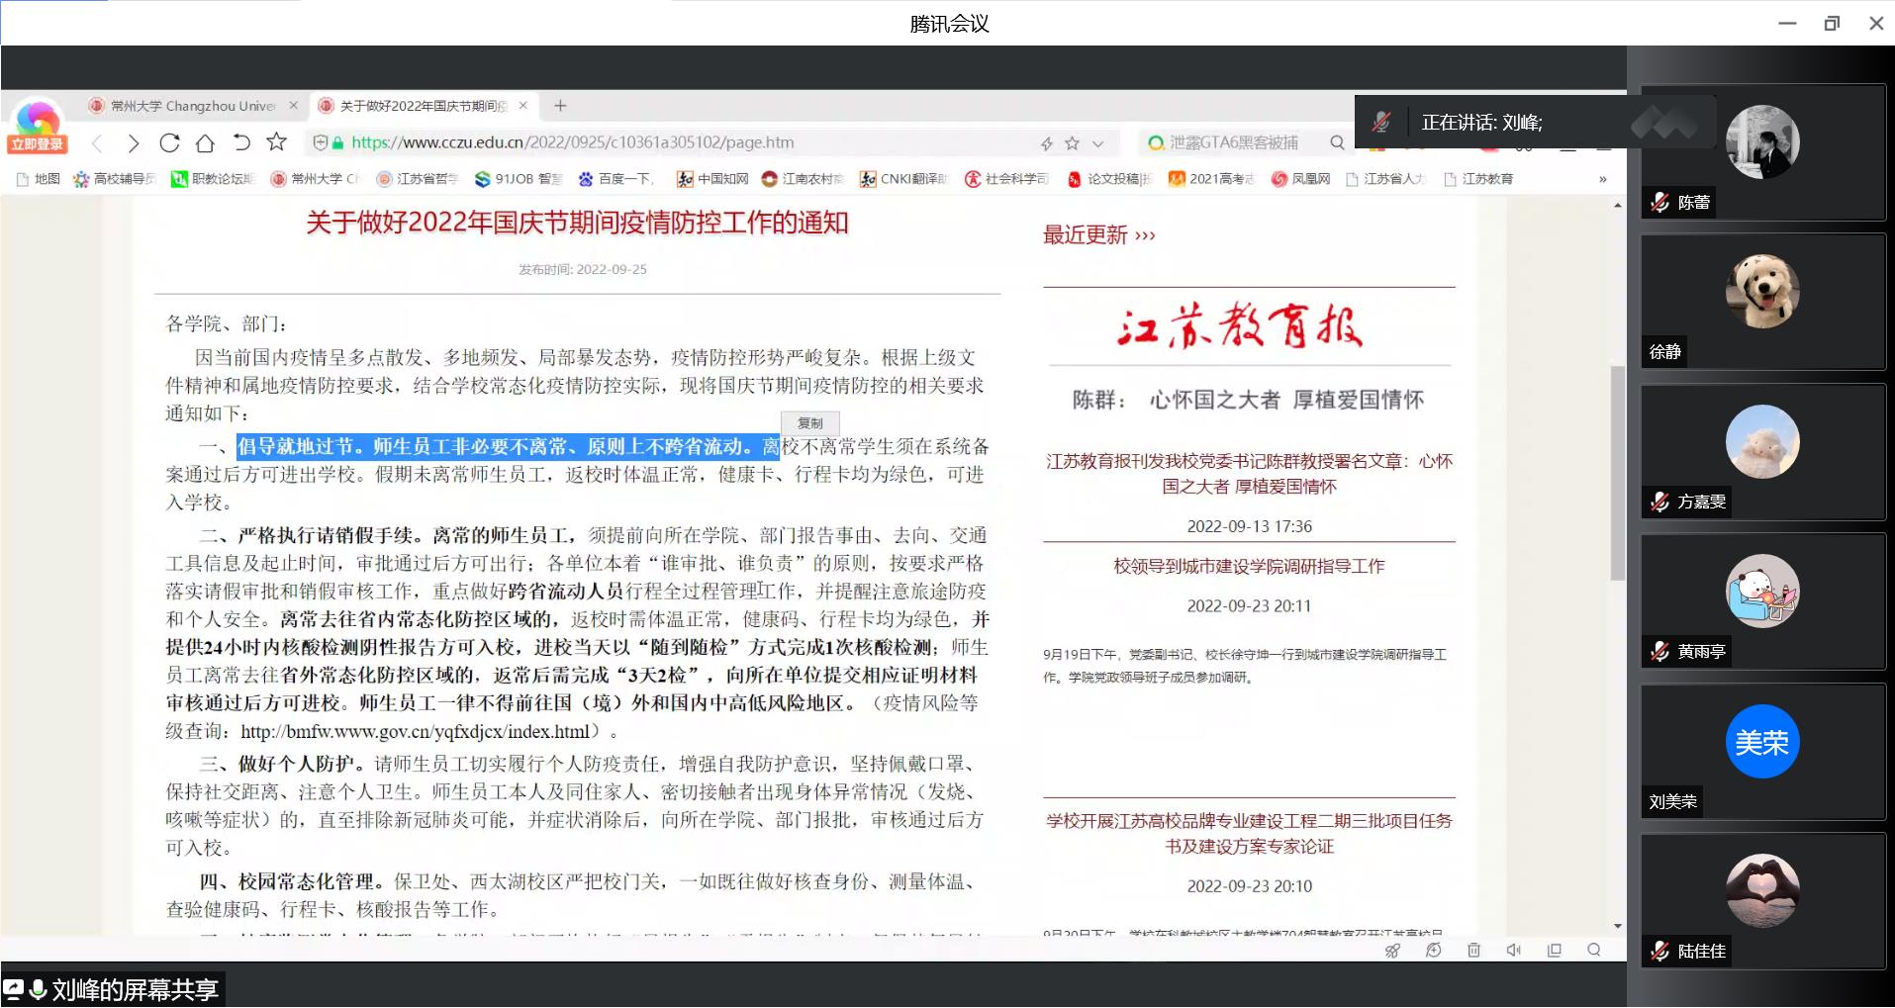Screen dimensions: 1895x1008
Task: Open the 凤凰网 bookmark
Action: click(1300, 179)
